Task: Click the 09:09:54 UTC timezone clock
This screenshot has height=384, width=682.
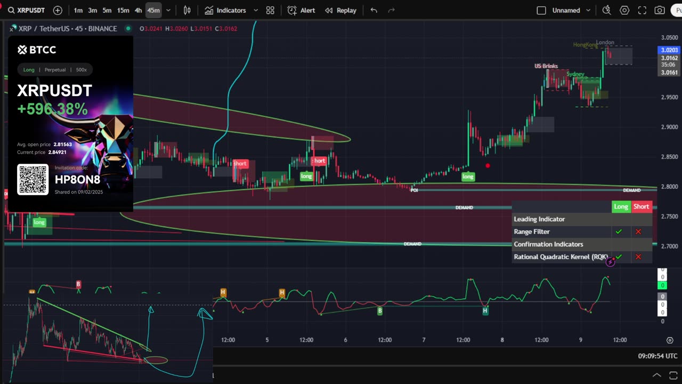Action: pyautogui.click(x=657, y=356)
